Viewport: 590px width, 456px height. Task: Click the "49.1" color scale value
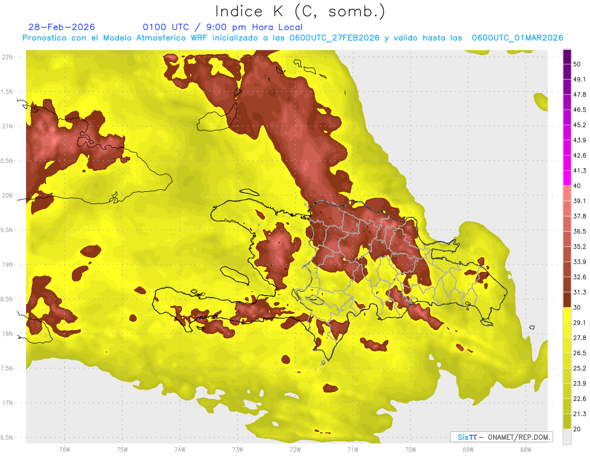click(579, 79)
